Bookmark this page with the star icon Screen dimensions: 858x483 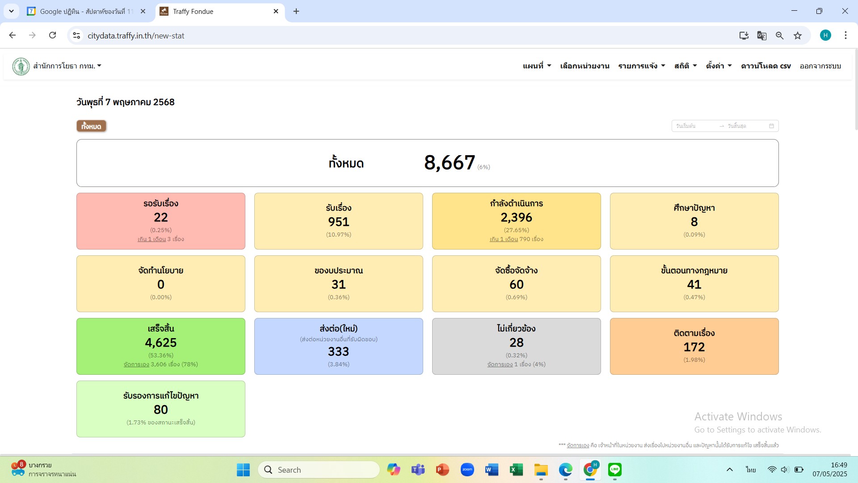point(797,35)
